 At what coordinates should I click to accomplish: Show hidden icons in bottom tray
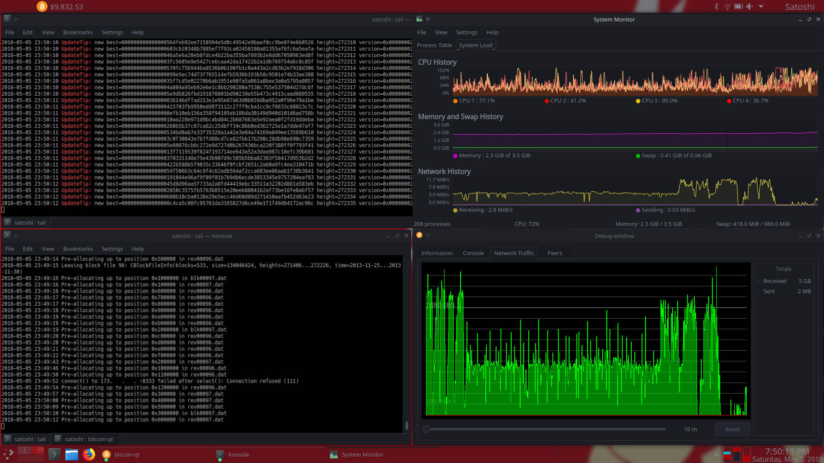tap(716, 454)
